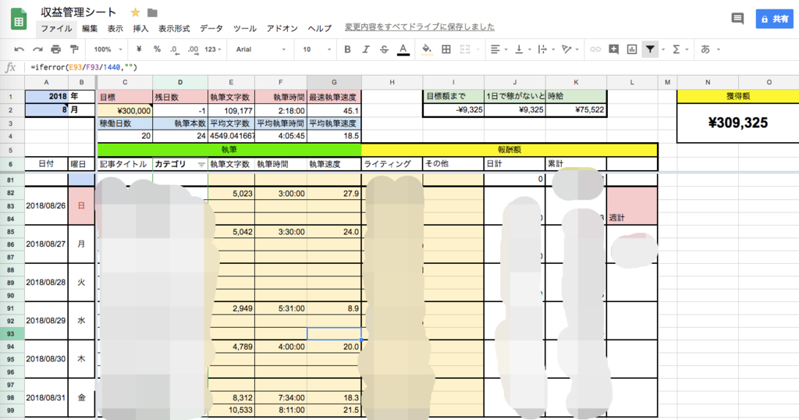
Task: Click the カテゴリ column filter icon
Action: click(x=201, y=164)
